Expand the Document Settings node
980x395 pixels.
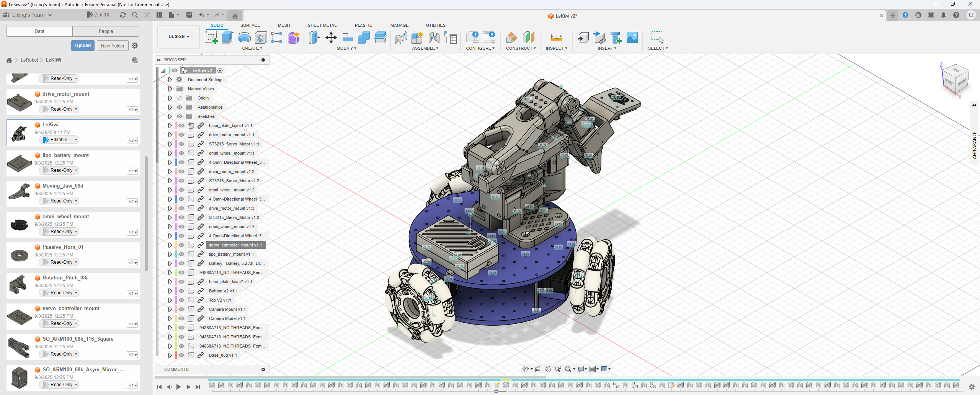coord(170,80)
